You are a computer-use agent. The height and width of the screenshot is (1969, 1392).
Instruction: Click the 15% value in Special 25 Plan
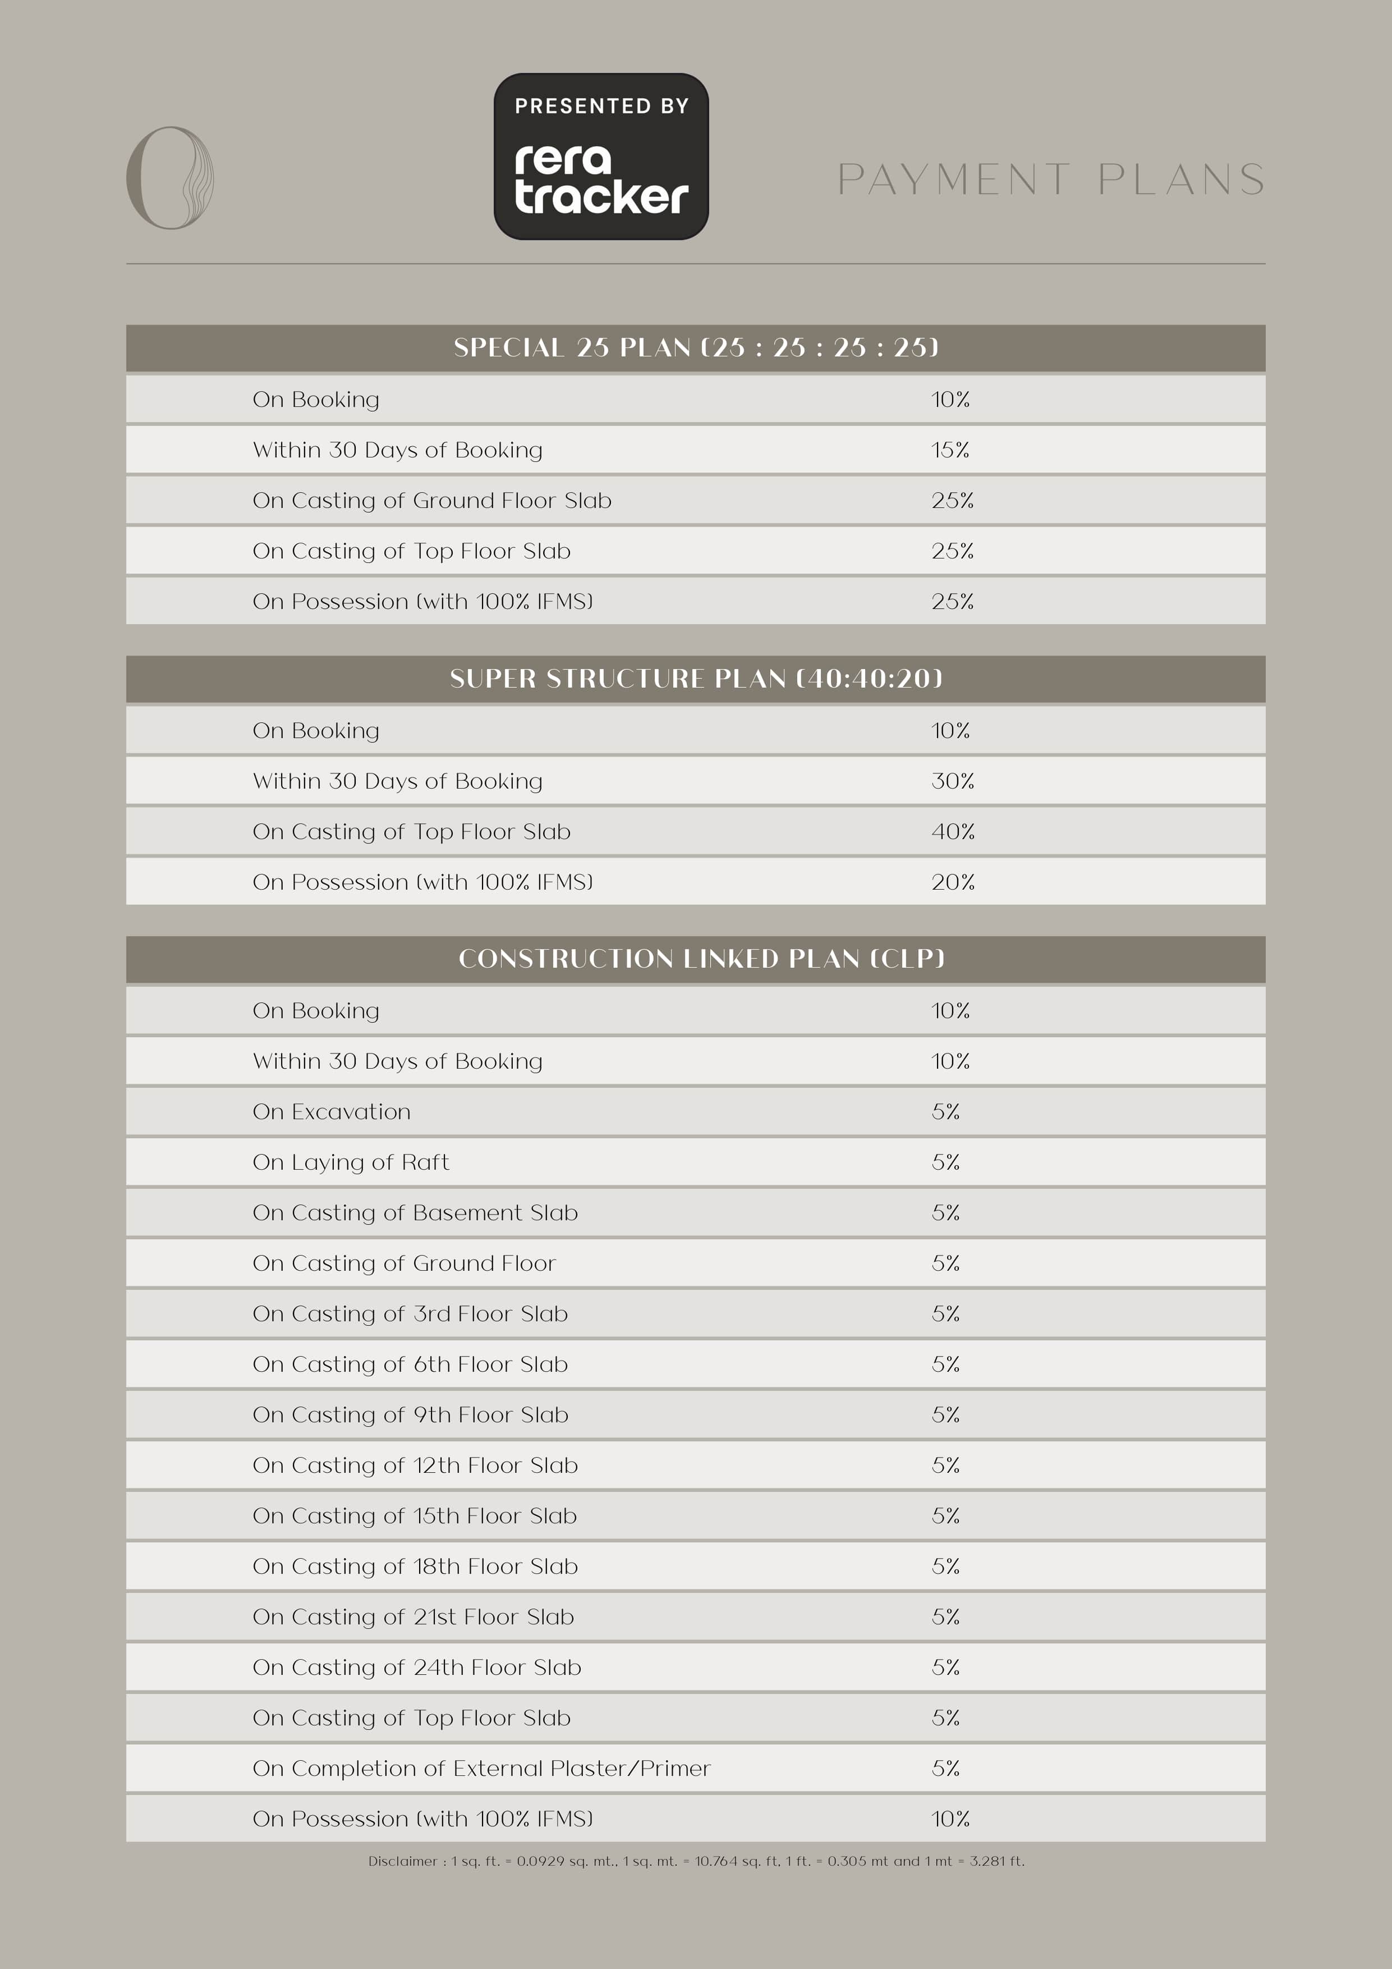[950, 450]
